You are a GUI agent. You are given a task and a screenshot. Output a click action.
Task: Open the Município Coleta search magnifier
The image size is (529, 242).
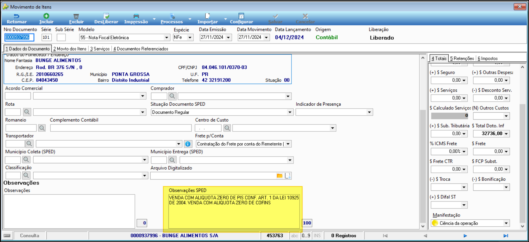click(26, 159)
